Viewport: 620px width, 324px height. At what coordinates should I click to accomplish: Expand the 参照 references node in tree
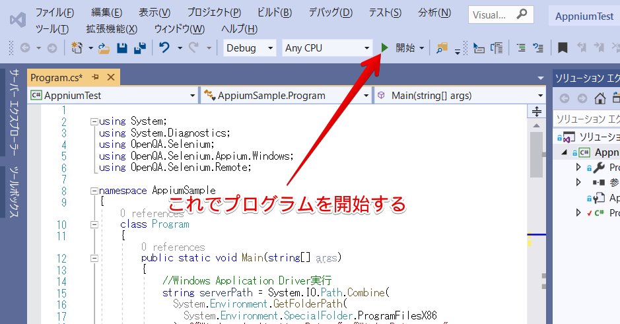tap(578, 182)
